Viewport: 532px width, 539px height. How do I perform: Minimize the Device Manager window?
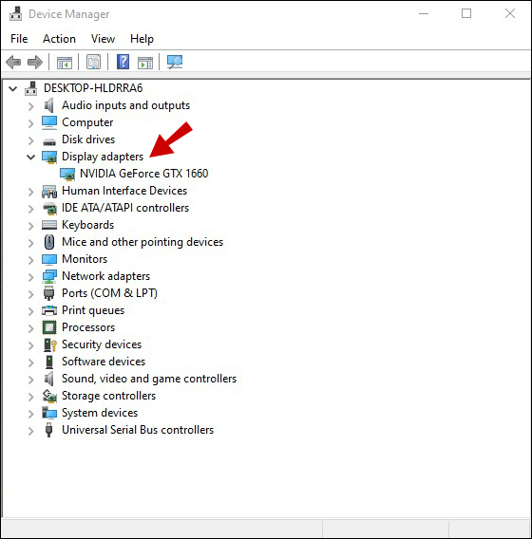click(x=424, y=13)
